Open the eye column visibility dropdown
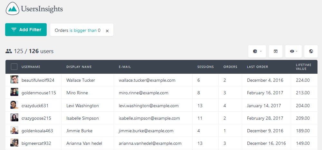 (x=293, y=51)
